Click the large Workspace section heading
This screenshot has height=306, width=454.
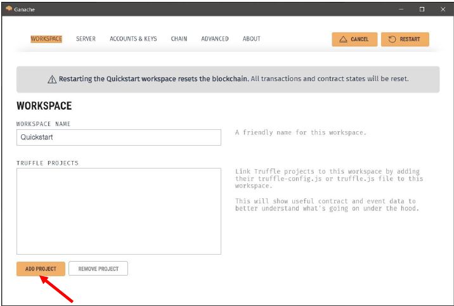coord(44,106)
